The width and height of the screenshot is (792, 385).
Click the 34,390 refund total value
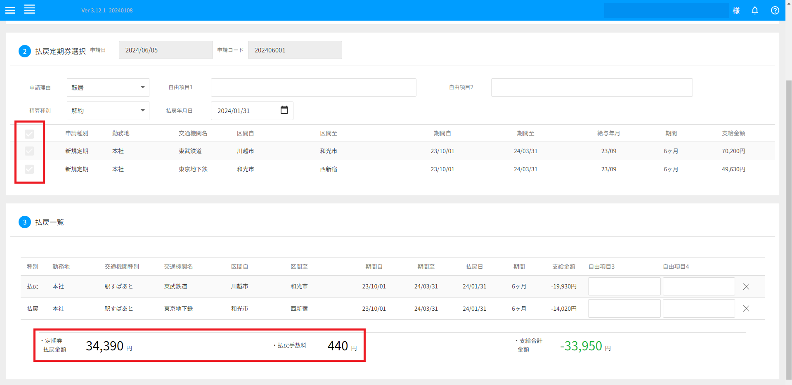[x=105, y=346]
